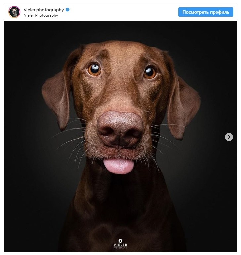Click the dog's floppy ear on the right
This screenshot has height=255, width=241.
pyautogui.click(x=183, y=104)
